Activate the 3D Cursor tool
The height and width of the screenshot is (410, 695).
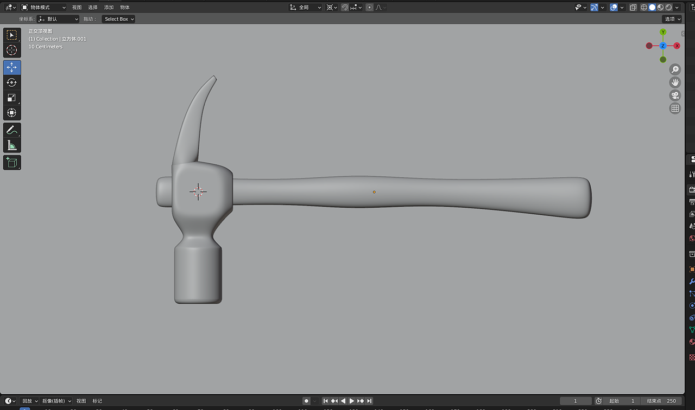pos(12,50)
